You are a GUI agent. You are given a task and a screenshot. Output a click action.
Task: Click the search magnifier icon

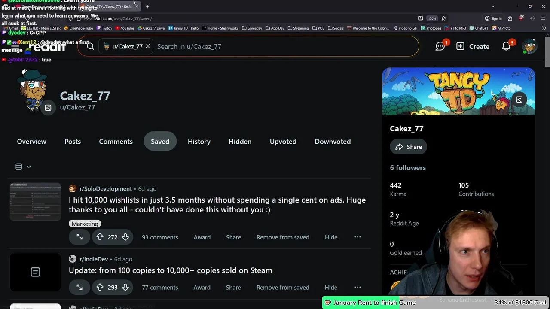click(90, 46)
